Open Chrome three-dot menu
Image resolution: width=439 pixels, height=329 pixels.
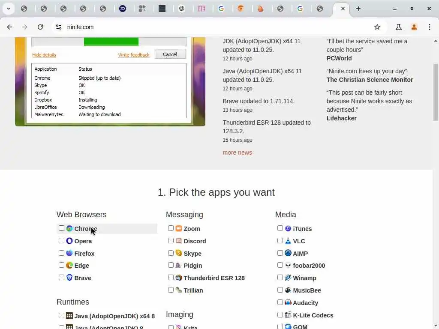(430, 27)
